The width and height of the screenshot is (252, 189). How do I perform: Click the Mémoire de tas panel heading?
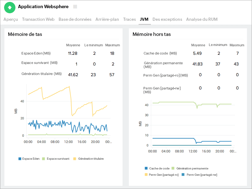[25, 34]
